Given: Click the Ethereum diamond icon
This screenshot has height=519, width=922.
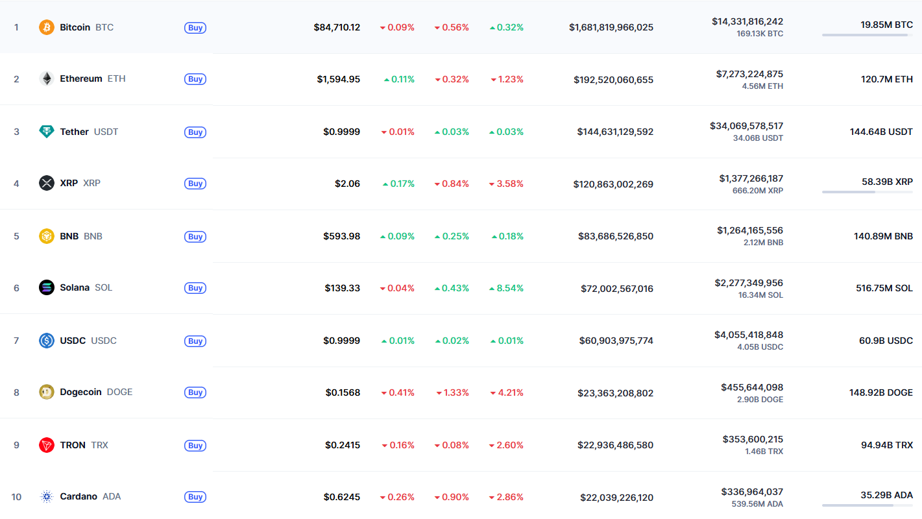Looking at the screenshot, I should click(x=46, y=79).
